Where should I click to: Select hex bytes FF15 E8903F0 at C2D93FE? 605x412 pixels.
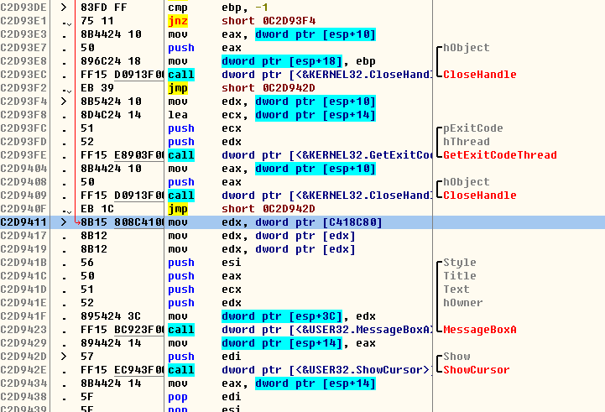(x=122, y=155)
